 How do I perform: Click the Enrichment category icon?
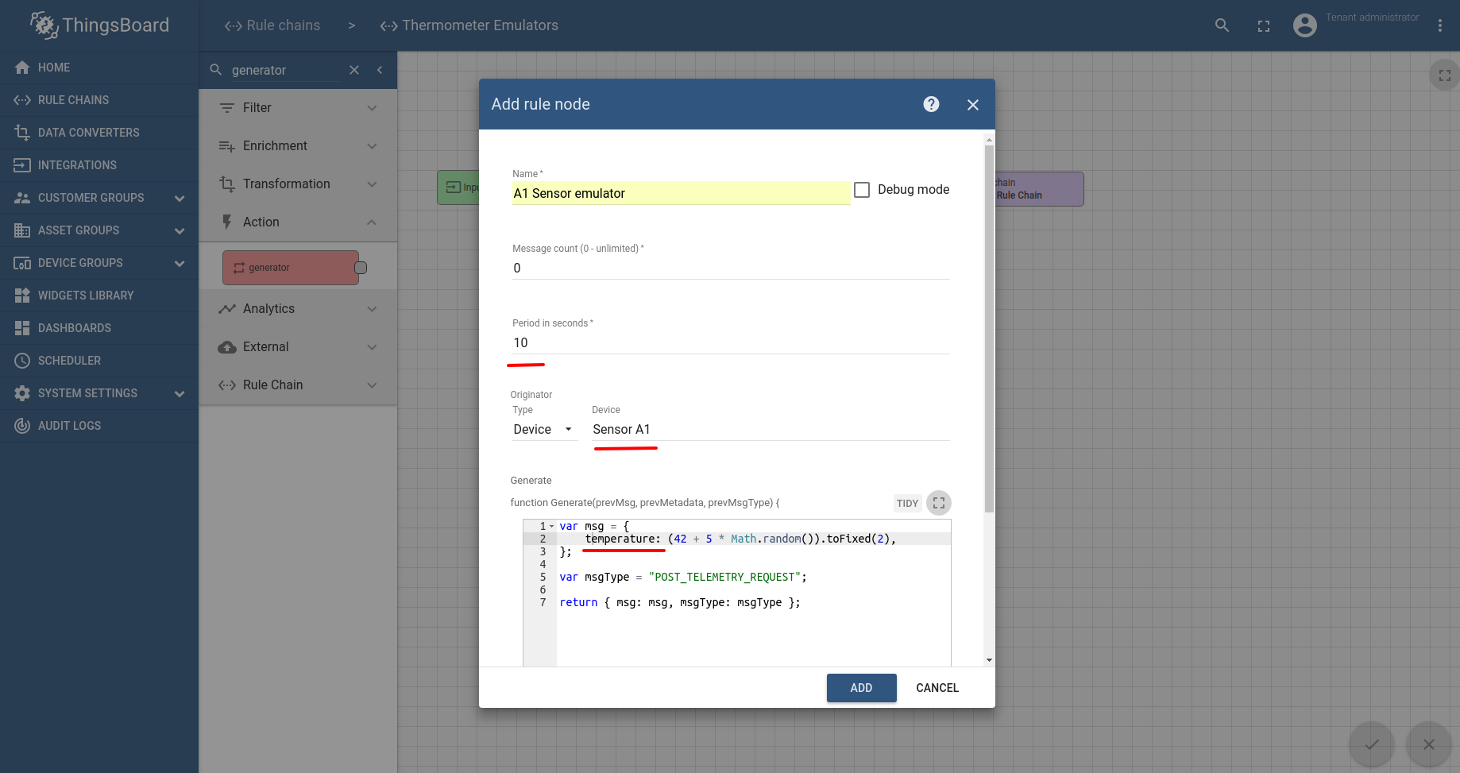(227, 146)
